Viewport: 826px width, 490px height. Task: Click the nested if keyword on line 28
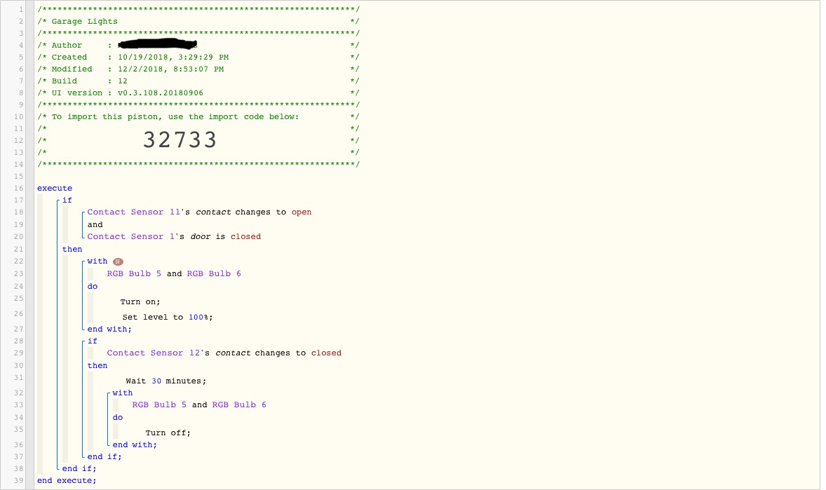[92, 341]
